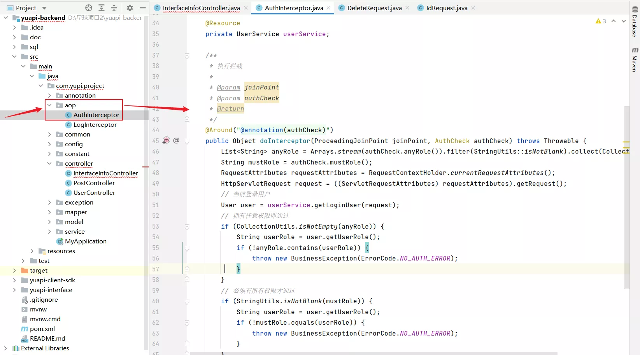Fold the Javadoc comment at line 37
The width and height of the screenshot is (640, 355).
pyautogui.click(x=187, y=56)
